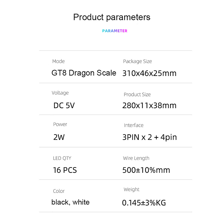Select the Wire Length label

(136, 158)
